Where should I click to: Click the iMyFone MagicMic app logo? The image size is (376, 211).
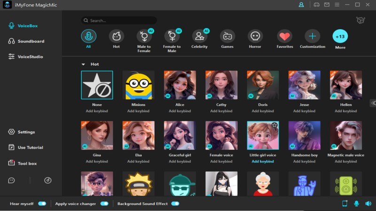point(7,5)
